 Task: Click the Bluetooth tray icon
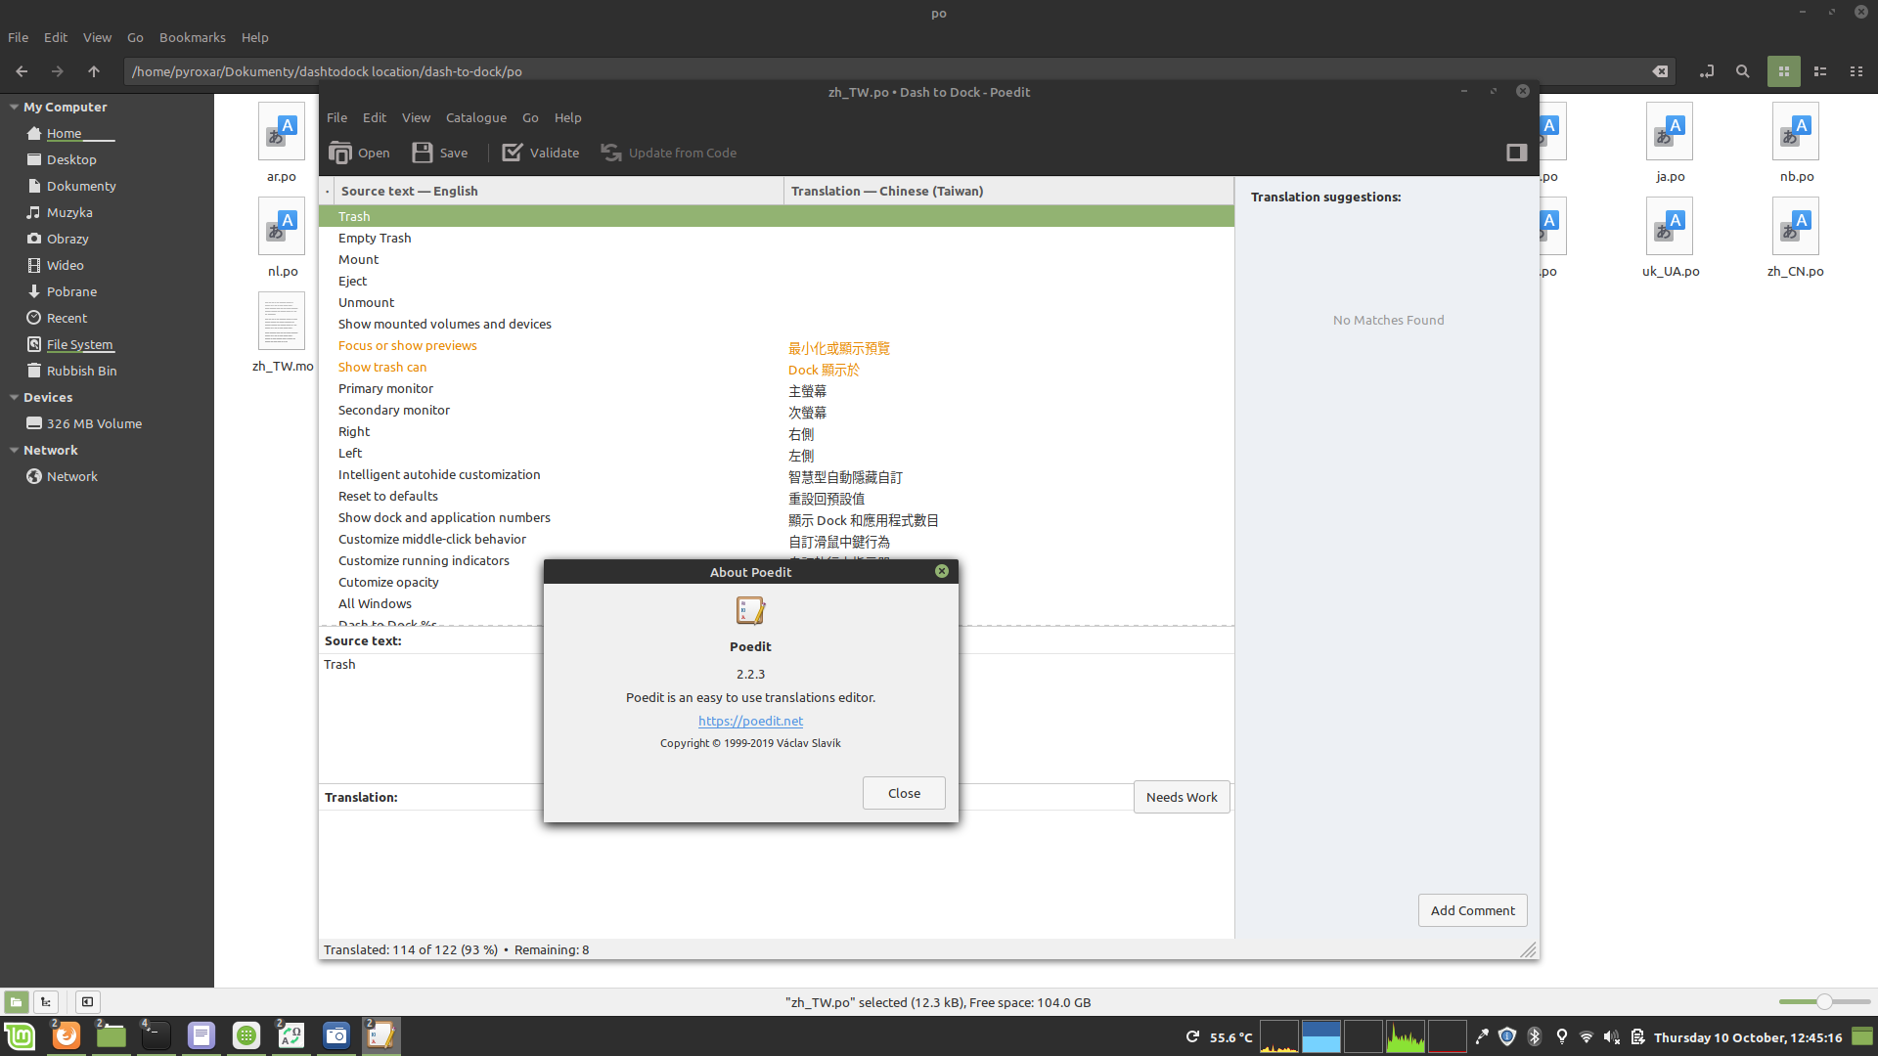pyautogui.click(x=1535, y=1036)
